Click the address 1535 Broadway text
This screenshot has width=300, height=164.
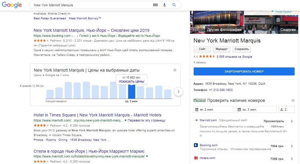pos(235,84)
